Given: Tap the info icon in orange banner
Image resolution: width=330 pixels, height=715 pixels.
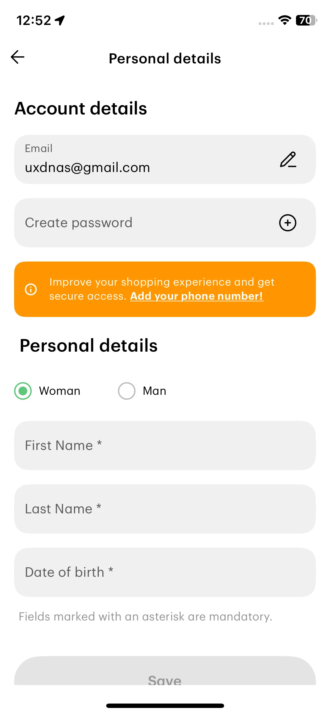Looking at the screenshot, I should pos(31,289).
